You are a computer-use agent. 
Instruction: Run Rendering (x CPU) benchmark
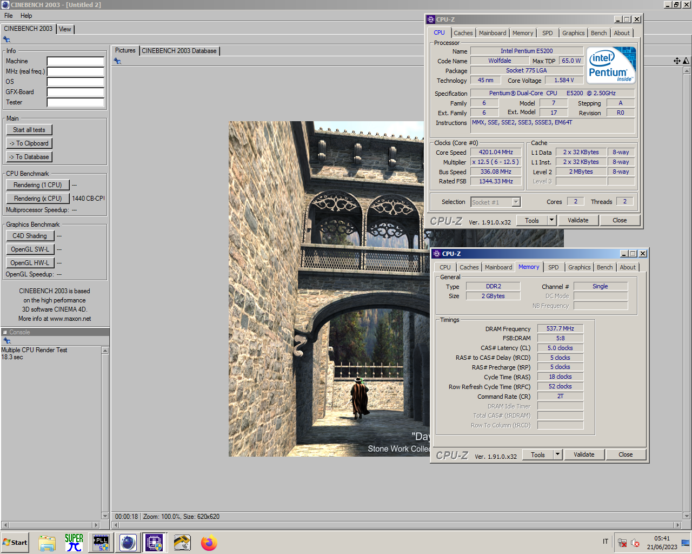pyautogui.click(x=38, y=199)
